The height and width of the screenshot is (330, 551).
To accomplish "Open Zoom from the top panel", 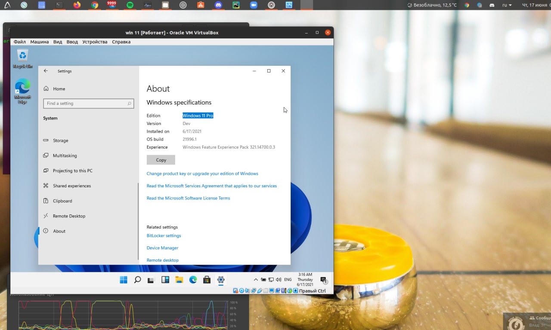I will [254, 5].
